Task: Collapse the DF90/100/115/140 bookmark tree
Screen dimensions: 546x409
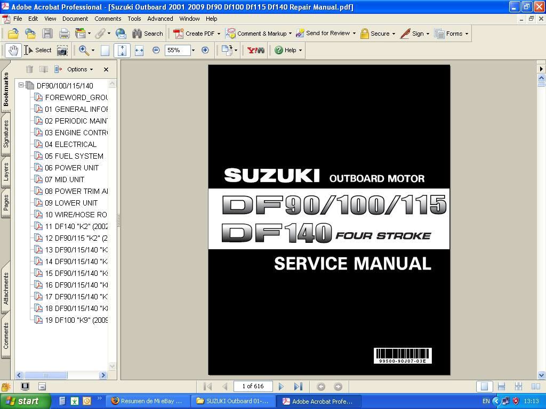Action: click(21, 85)
